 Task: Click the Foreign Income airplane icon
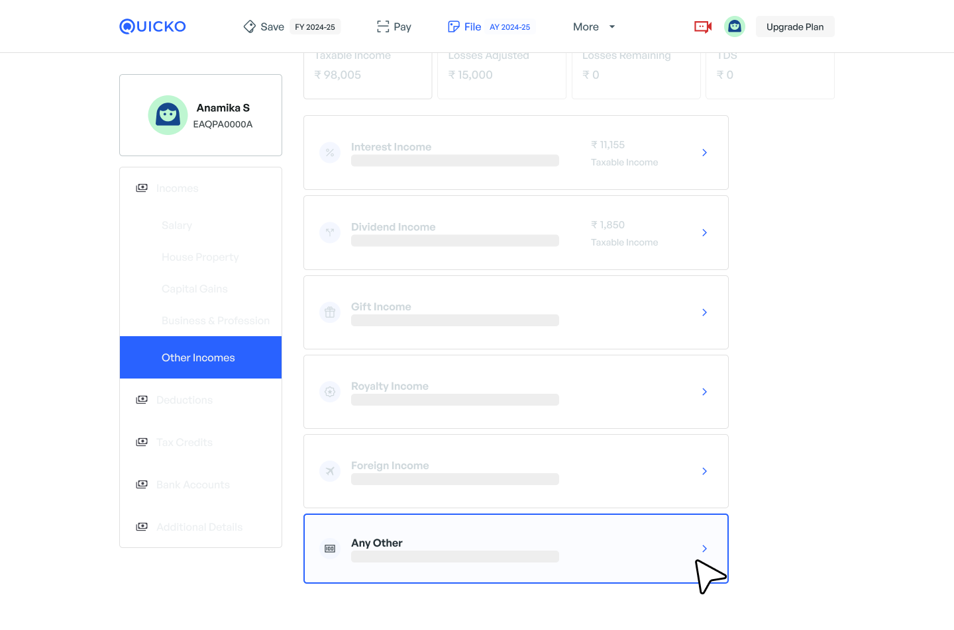tap(330, 471)
